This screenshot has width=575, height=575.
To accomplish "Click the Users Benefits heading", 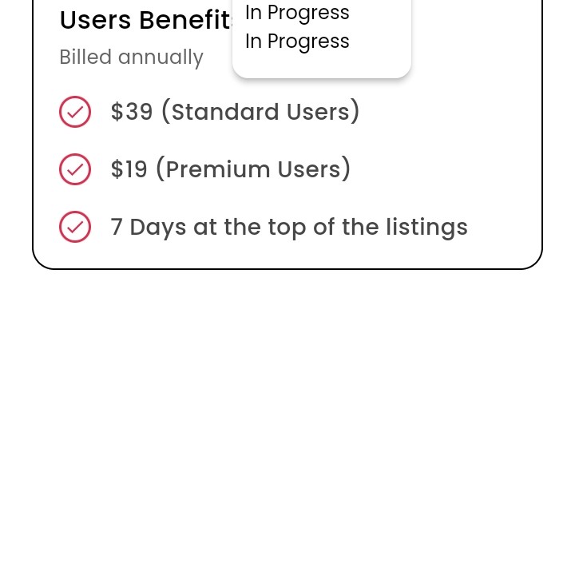I will point(145,21).
